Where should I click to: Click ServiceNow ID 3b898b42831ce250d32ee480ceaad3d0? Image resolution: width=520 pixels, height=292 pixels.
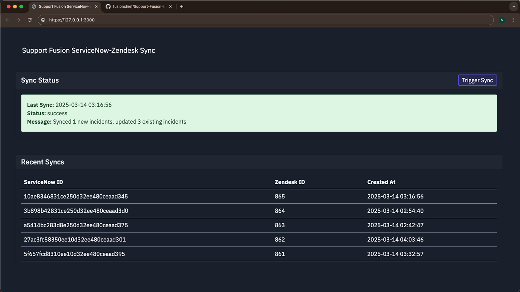click(x=76, y=211)
